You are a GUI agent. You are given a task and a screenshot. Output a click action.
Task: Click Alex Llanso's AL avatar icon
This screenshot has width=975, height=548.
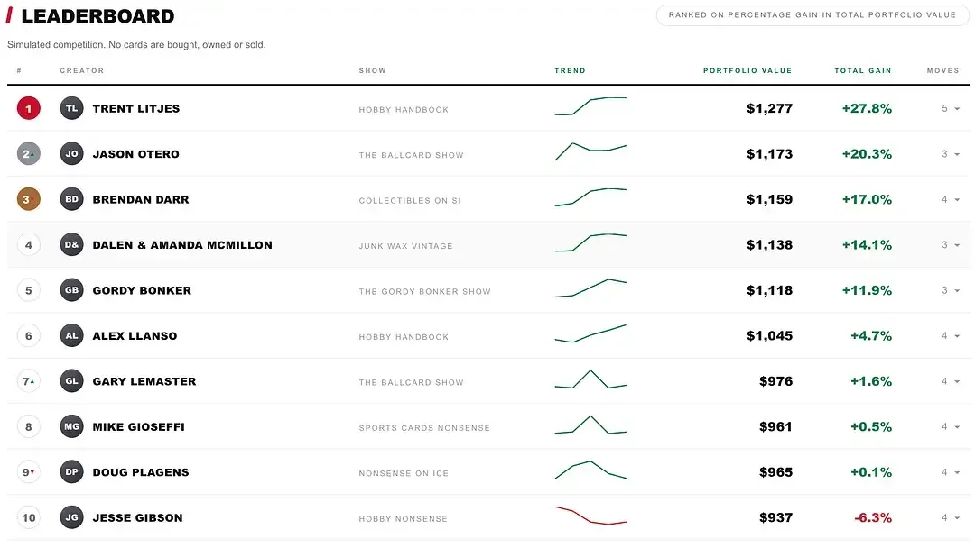coord(71,336)
